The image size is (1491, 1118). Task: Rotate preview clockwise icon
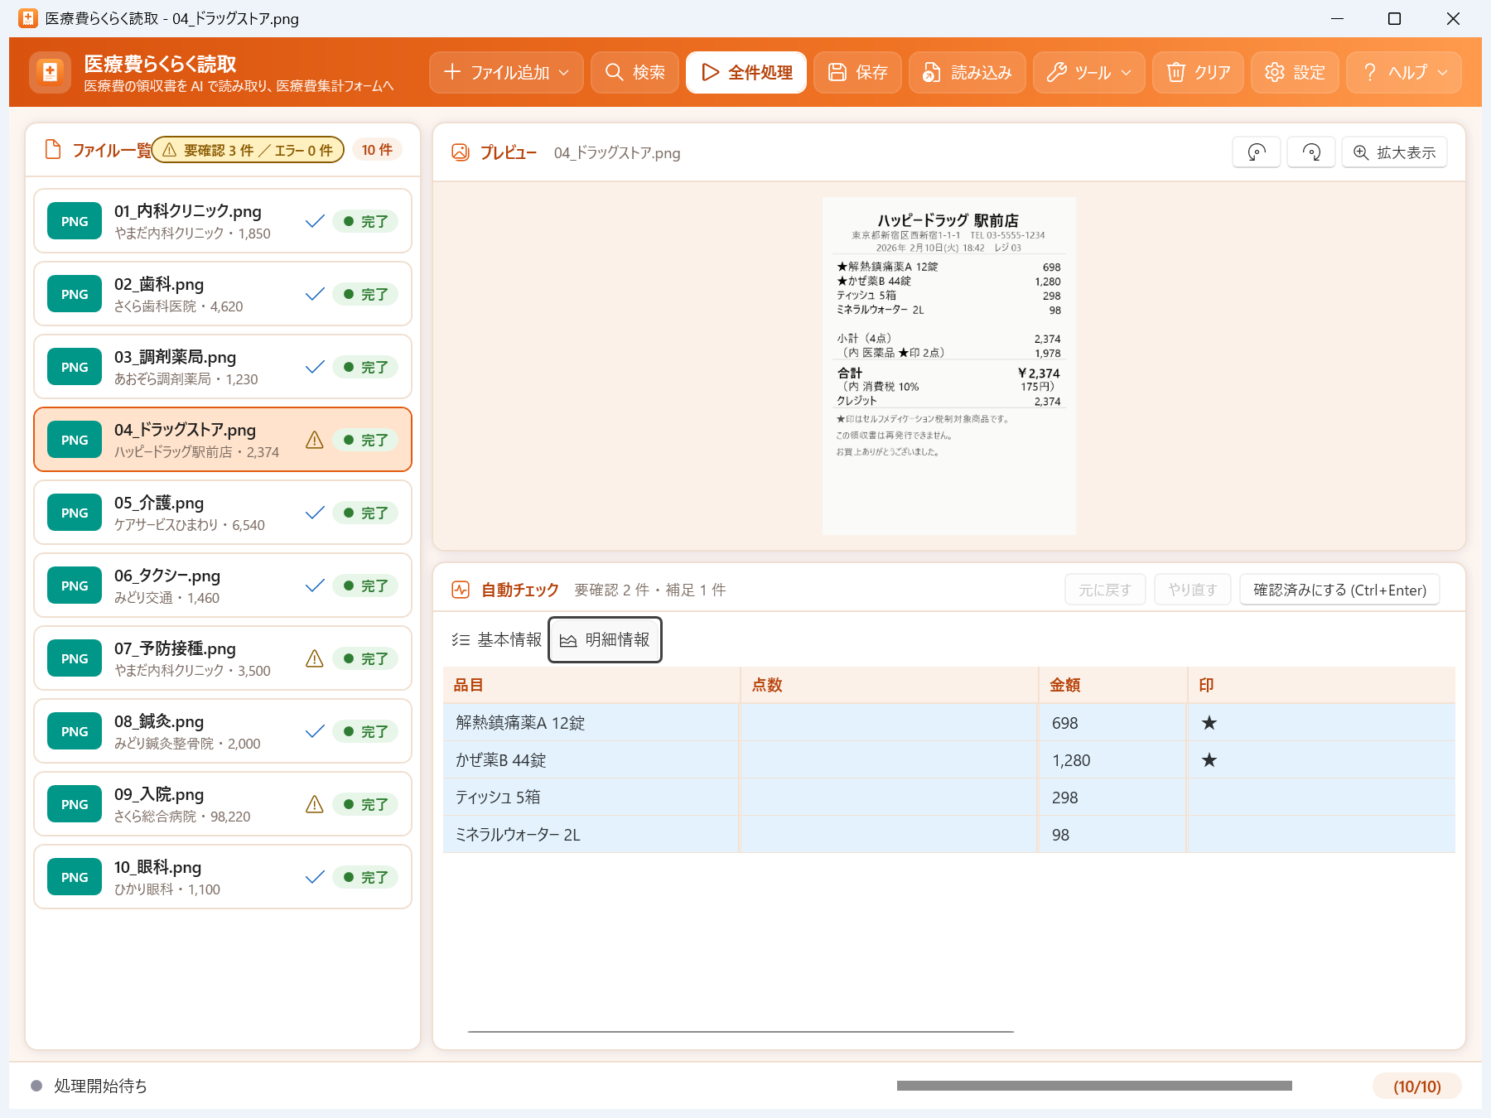click(1311, 152)
